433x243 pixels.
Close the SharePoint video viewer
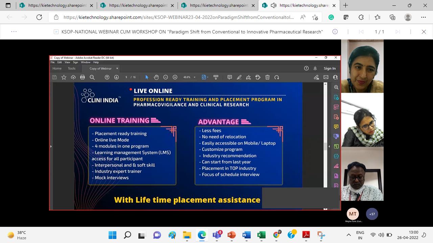coord(424,32)
